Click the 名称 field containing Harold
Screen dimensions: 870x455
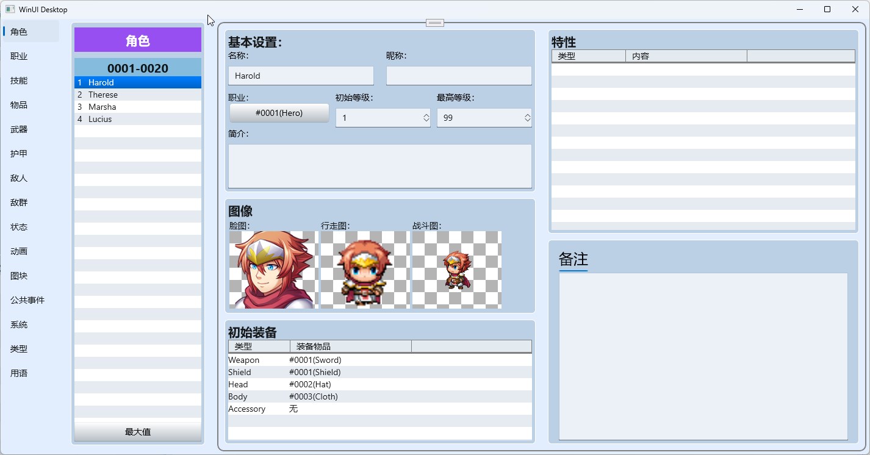point(301,76)
